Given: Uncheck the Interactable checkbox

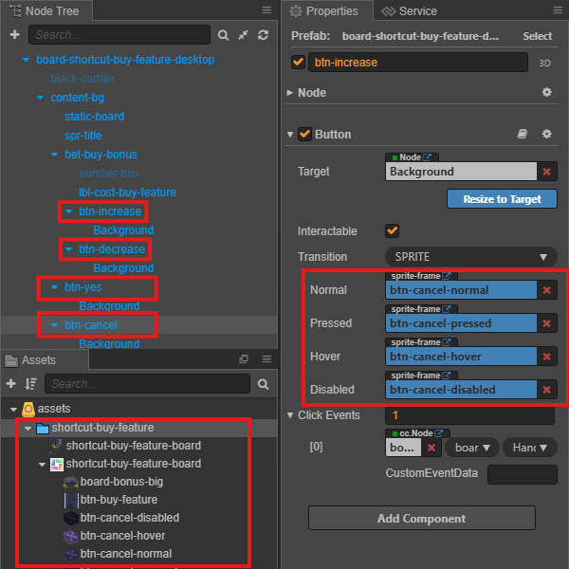Looking at the screenshot, I should tap(392, 230).
